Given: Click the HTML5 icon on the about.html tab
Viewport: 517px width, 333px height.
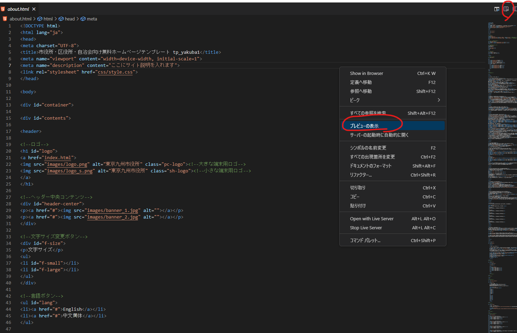Looking at the screenshot, I should [4, 9].
